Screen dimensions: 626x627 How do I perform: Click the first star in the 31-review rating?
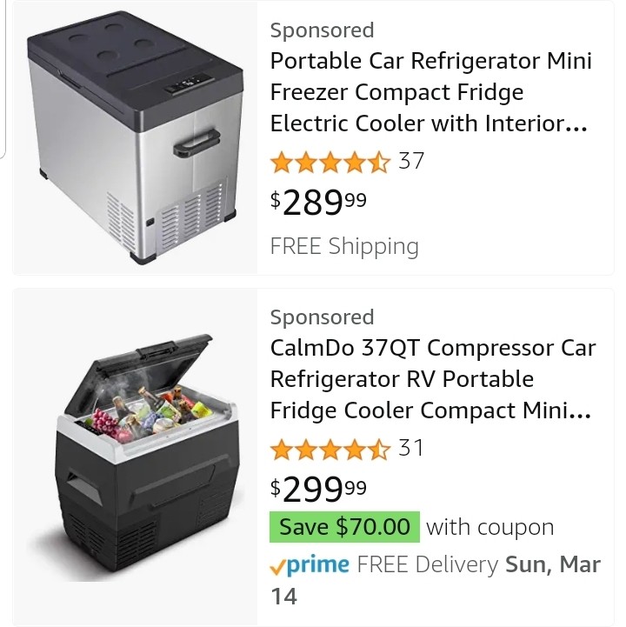coord(282,449)
